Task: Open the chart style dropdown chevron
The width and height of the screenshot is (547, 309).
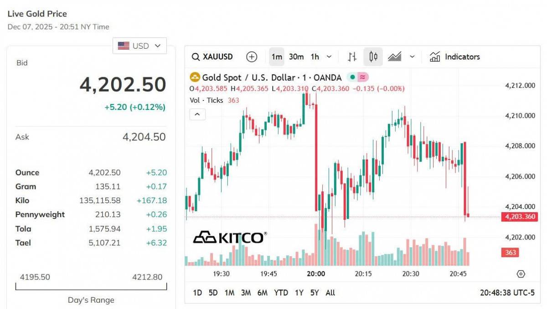Action: [x=411, y=56]
